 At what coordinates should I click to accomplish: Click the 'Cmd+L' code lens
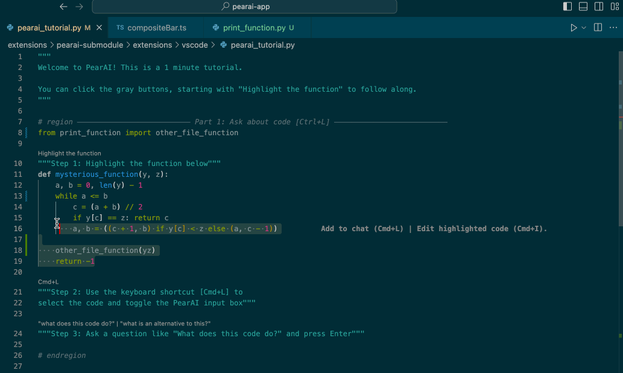48,281
